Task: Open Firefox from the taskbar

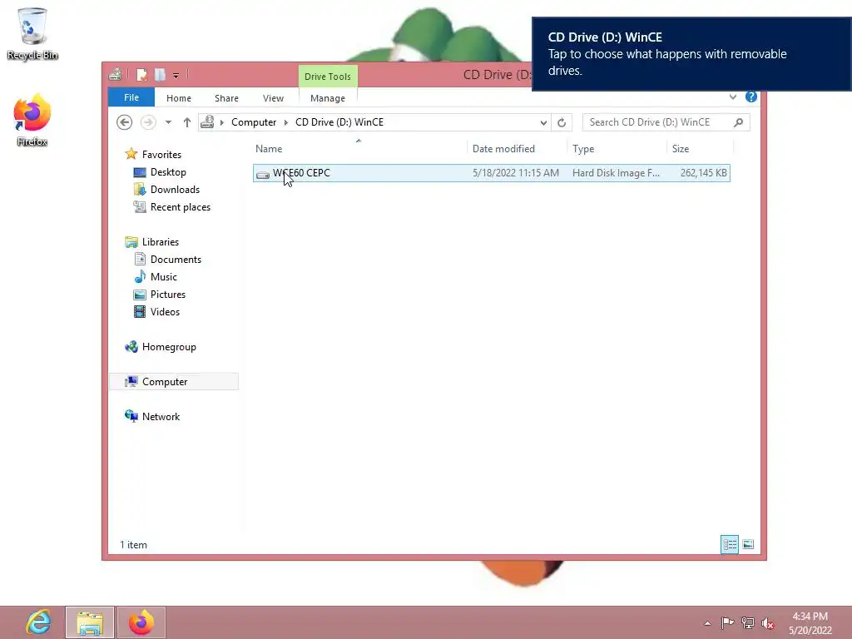Action: coord(141,622)
